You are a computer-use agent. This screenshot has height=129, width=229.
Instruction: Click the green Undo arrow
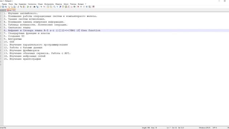[28, 7]
